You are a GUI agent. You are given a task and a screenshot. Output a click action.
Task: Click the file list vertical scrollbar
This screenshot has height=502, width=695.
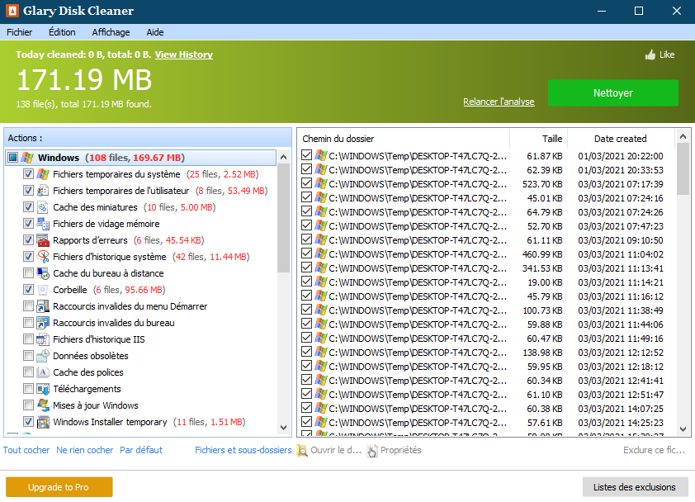pyautogui.click(x=683, y=289)
